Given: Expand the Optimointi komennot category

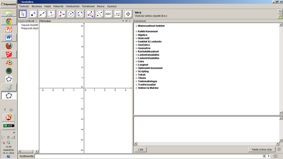Looking at the screenshot, I should click(137, 68).
